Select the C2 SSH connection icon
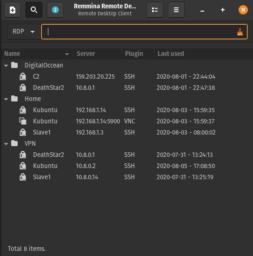 point(23,76)
